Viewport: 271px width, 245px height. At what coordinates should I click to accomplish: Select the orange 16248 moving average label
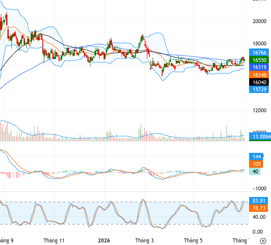(x=259, y=75)
